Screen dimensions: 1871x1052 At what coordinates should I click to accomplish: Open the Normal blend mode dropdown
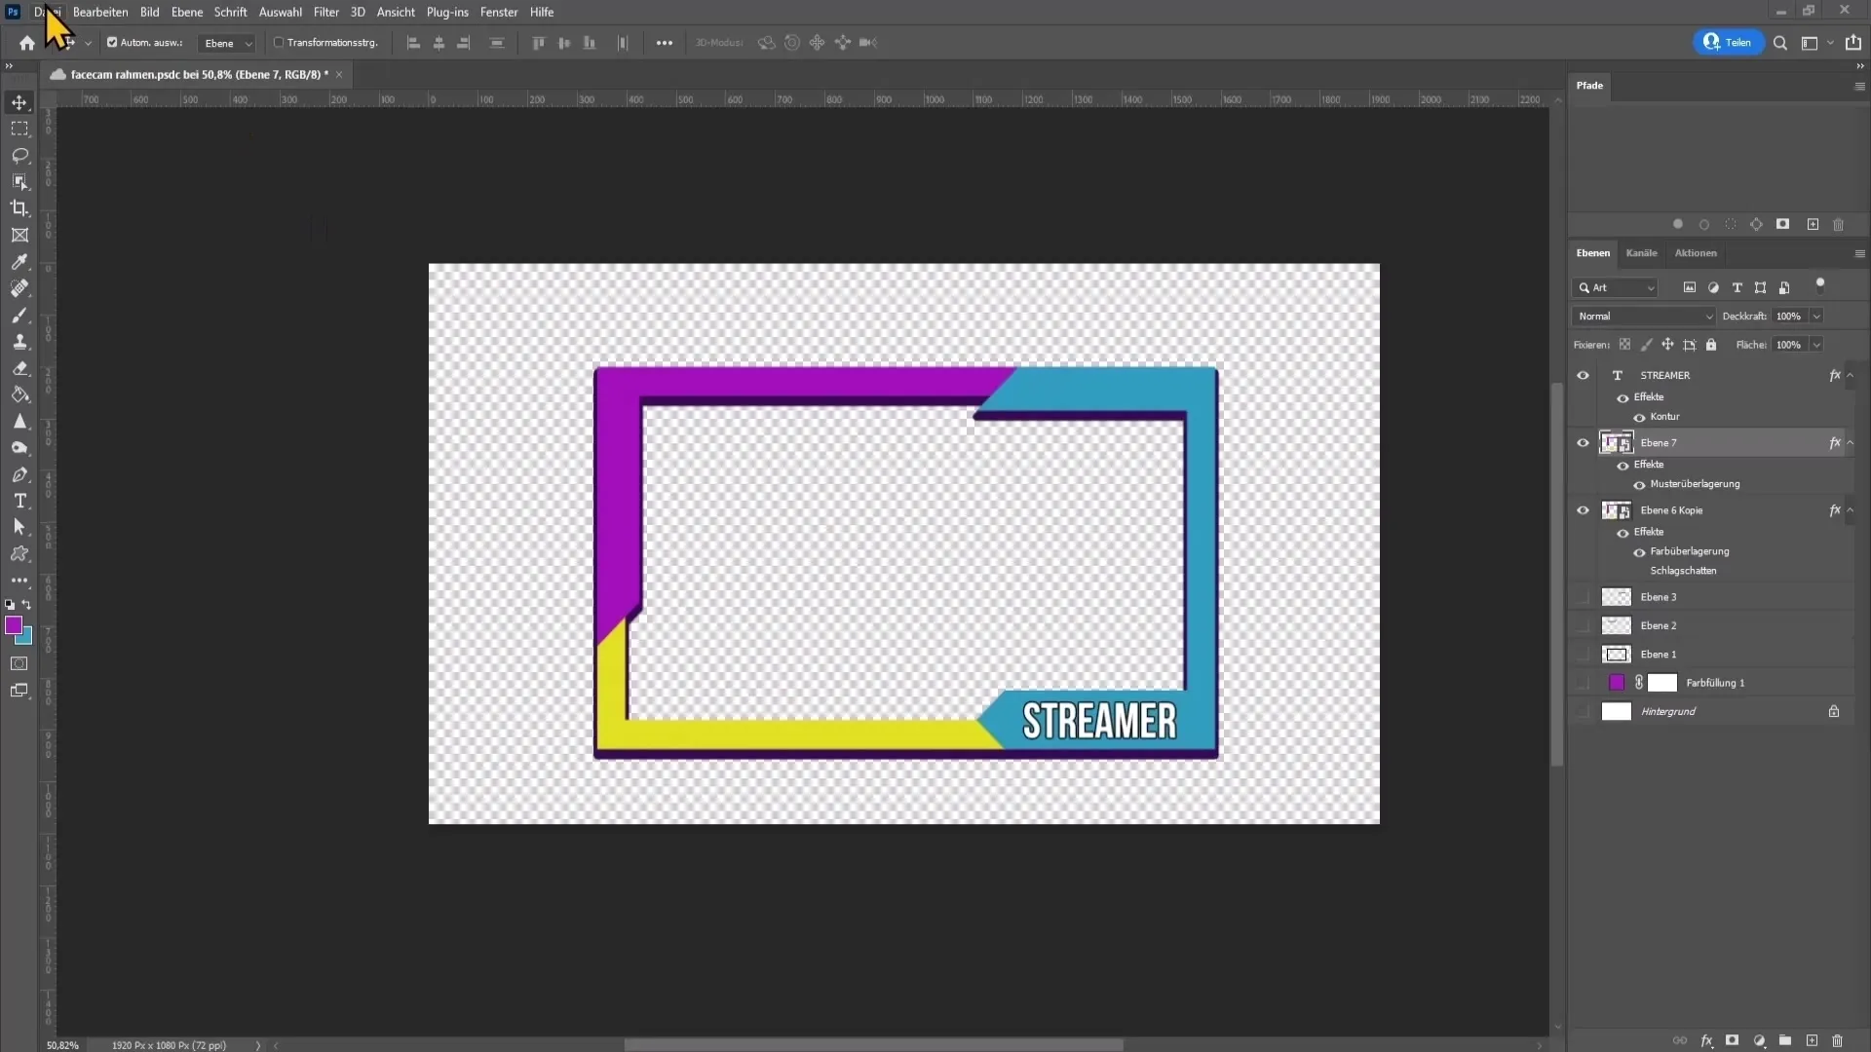1644,317
